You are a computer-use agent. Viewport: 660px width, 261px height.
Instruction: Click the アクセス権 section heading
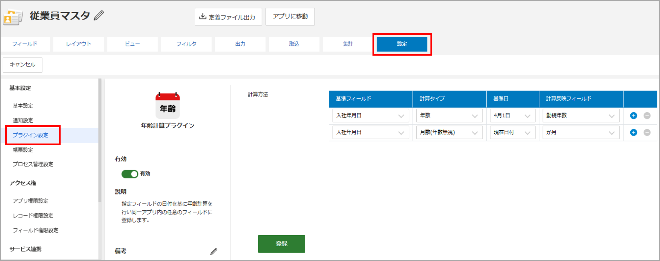point(23,183)
